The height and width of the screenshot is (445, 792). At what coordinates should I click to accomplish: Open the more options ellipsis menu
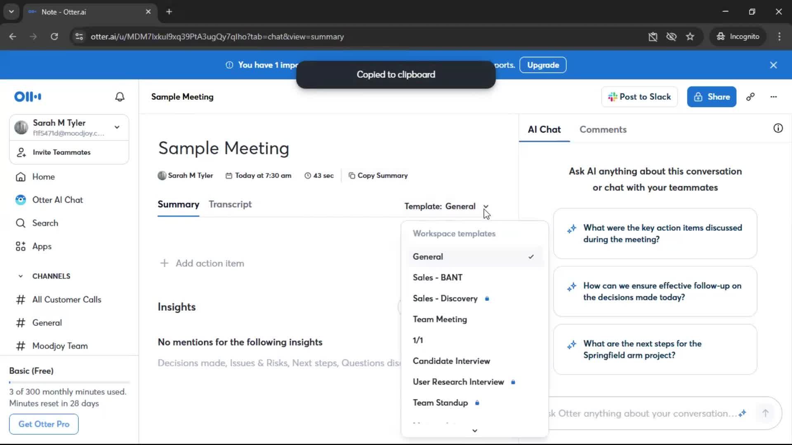(x=773, y=97)
